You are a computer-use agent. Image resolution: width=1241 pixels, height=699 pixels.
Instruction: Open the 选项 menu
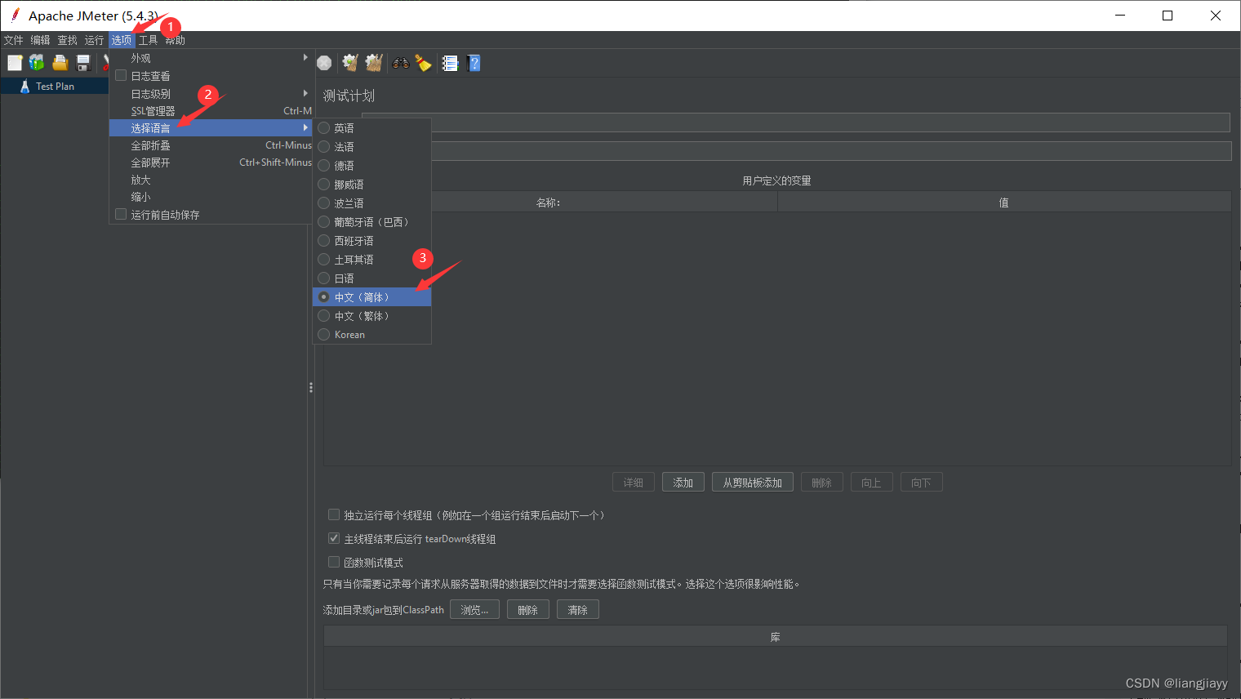click(x=122, y=40)
